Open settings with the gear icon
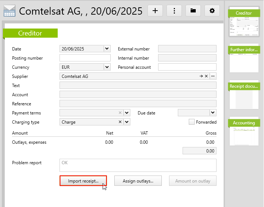Screen dimensions: 264x207 212,11
